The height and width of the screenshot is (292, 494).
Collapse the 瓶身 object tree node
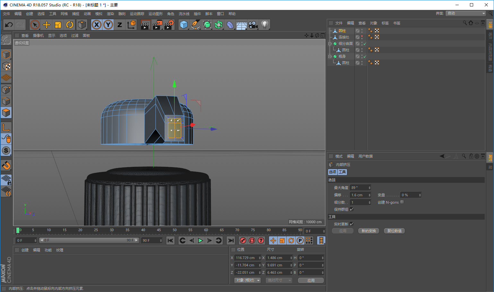click(330, 56)
